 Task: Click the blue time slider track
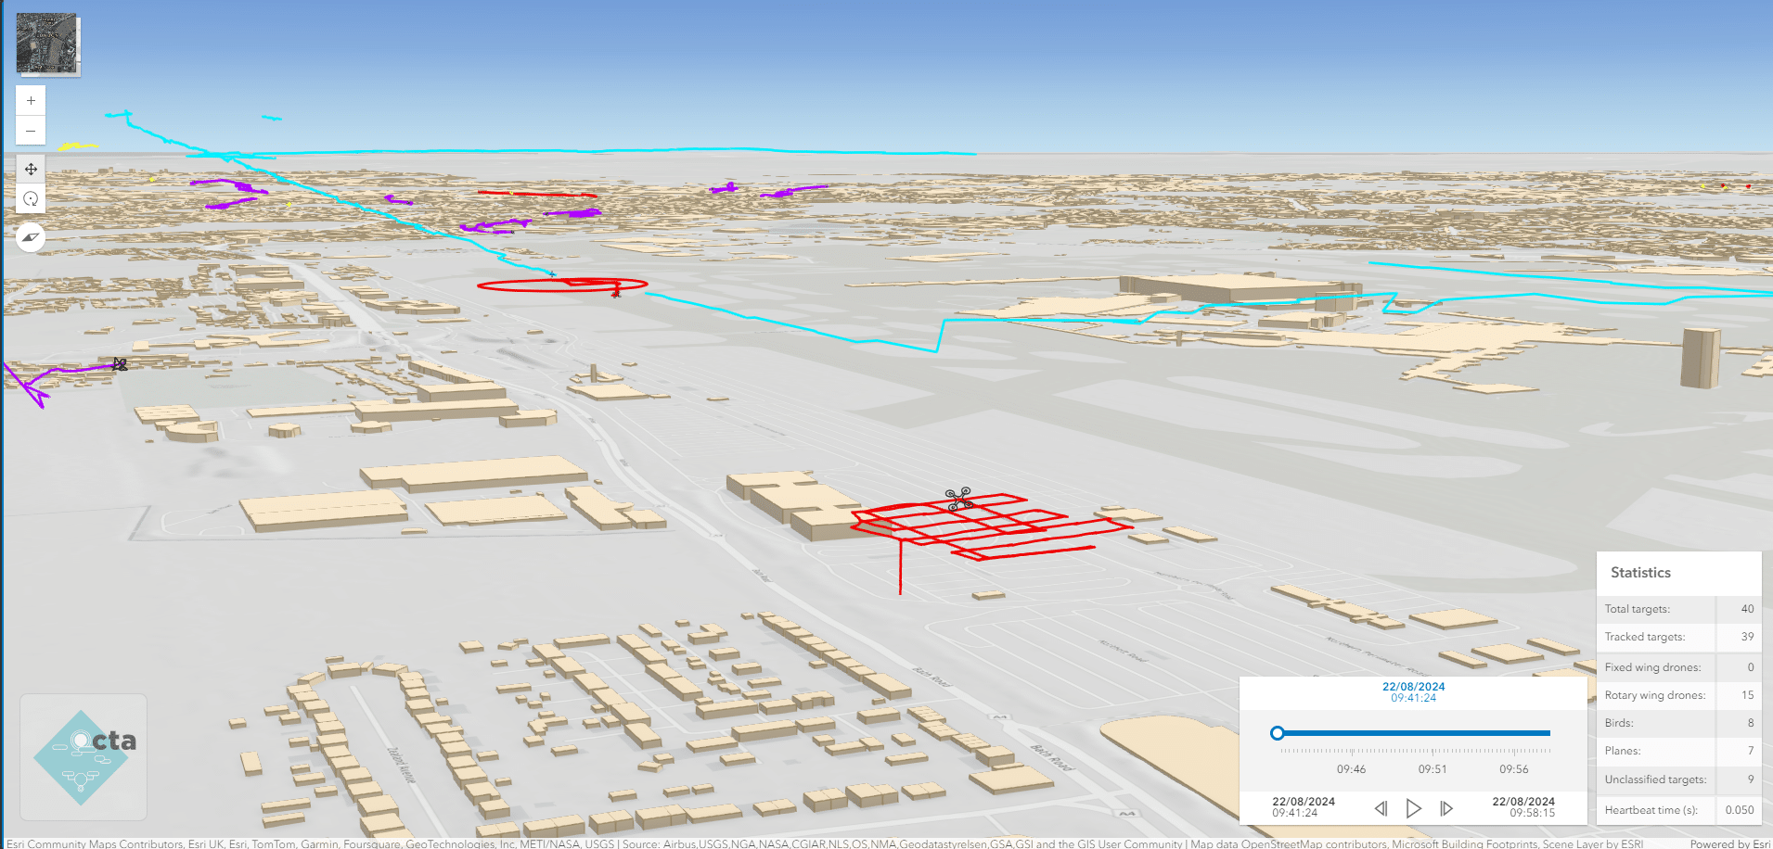point(1415,733)
